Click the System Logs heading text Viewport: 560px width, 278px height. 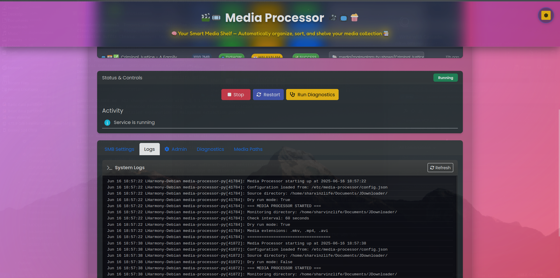point(130,168)
